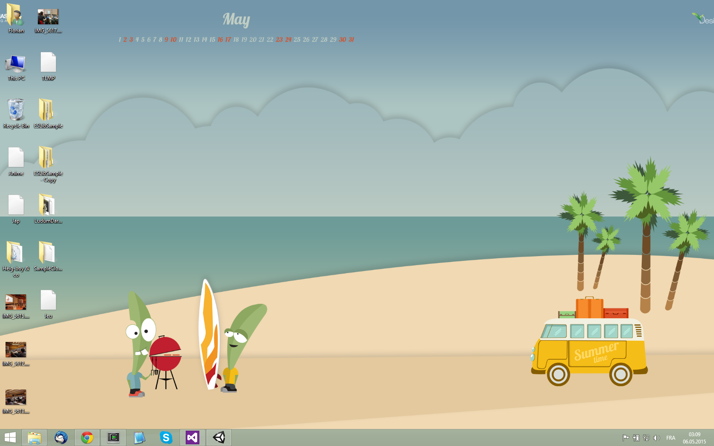Open the network status tray icon
Viewport: 714px width, 446px height.
coord(646,438)
